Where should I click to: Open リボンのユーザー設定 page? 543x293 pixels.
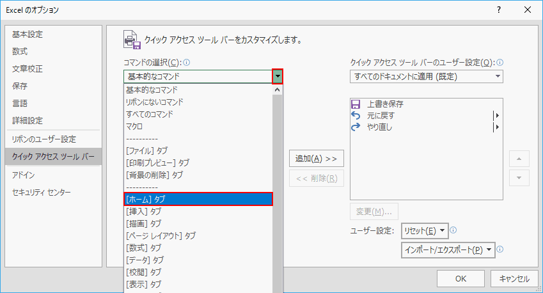point(53,139)
